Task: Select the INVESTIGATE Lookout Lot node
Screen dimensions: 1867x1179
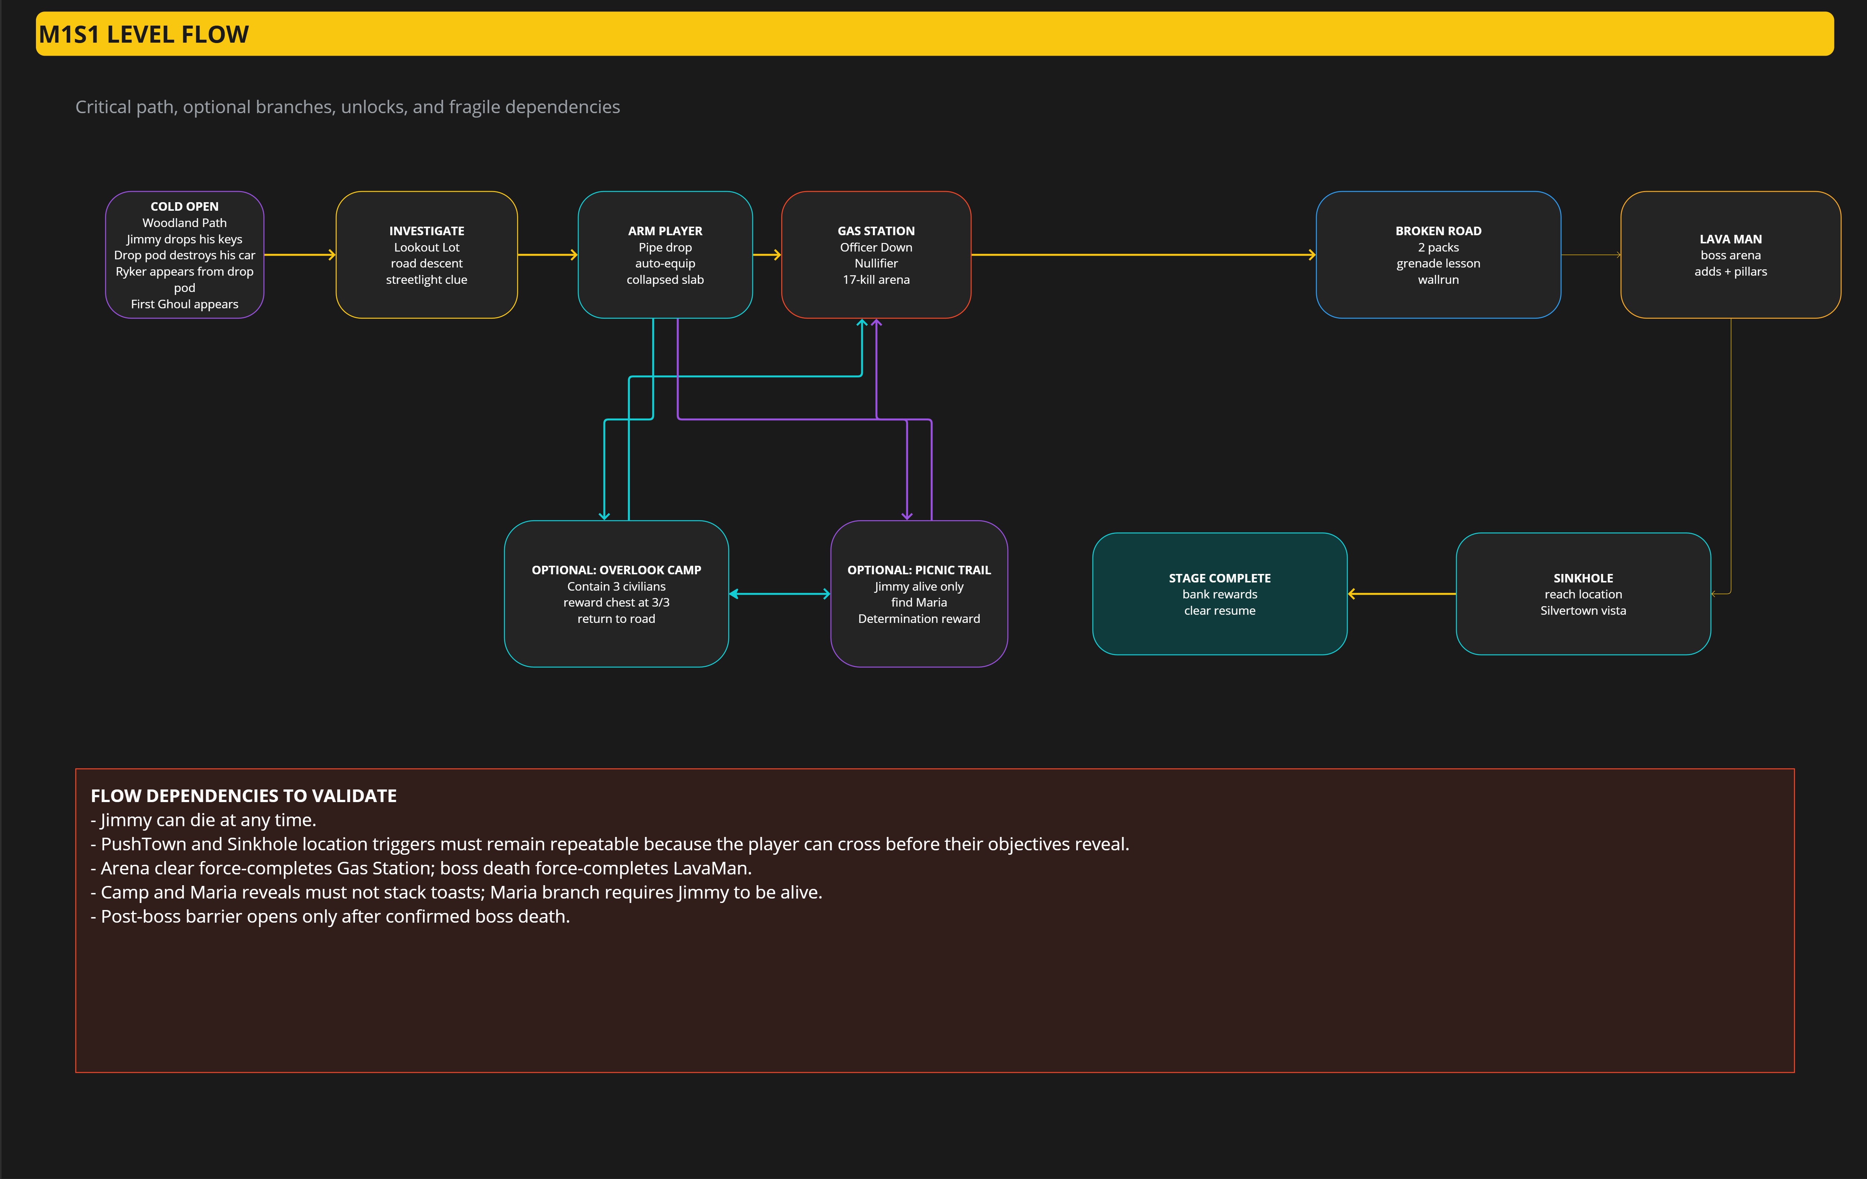Action: tap(427, 254)
